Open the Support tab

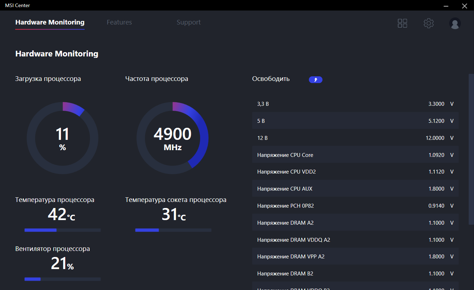[189, 22]
